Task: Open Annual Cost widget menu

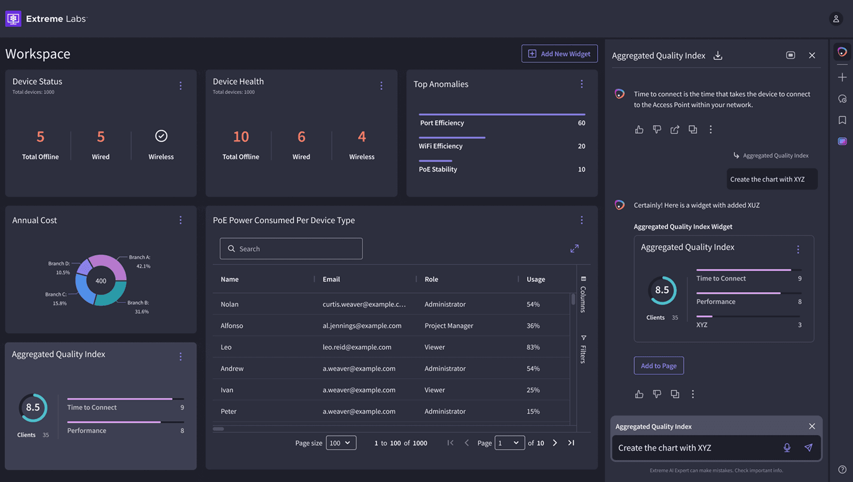Action: [x=181, y=220]
